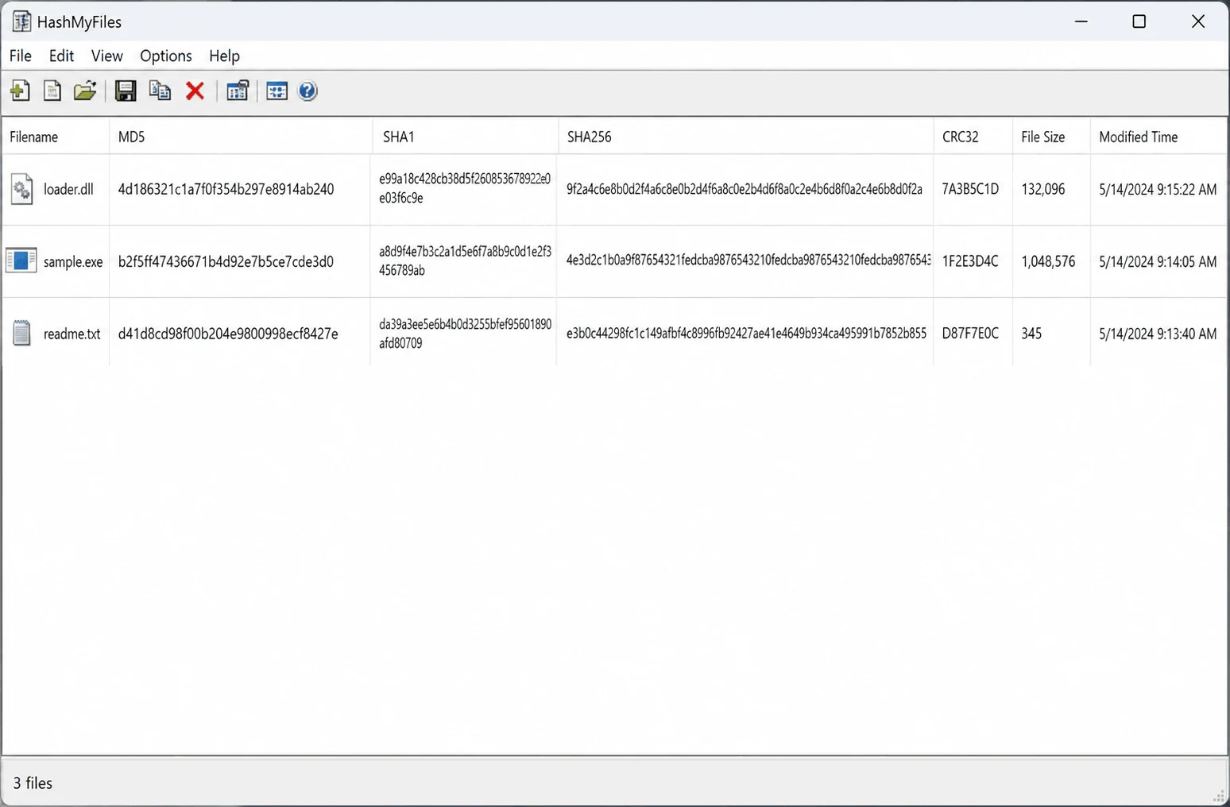Click the readme.txt file icon
Image resolution: width=1230 pixels, height=807 pixels.
tap(21, 333)
